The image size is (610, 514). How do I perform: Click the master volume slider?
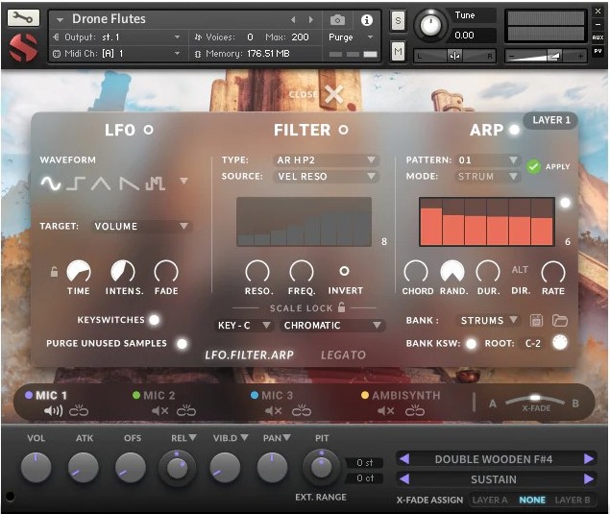[x=547, y=56]
